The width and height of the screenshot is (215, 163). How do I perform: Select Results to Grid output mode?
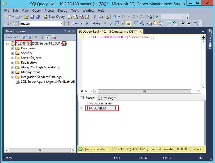[x=155, y=24]
